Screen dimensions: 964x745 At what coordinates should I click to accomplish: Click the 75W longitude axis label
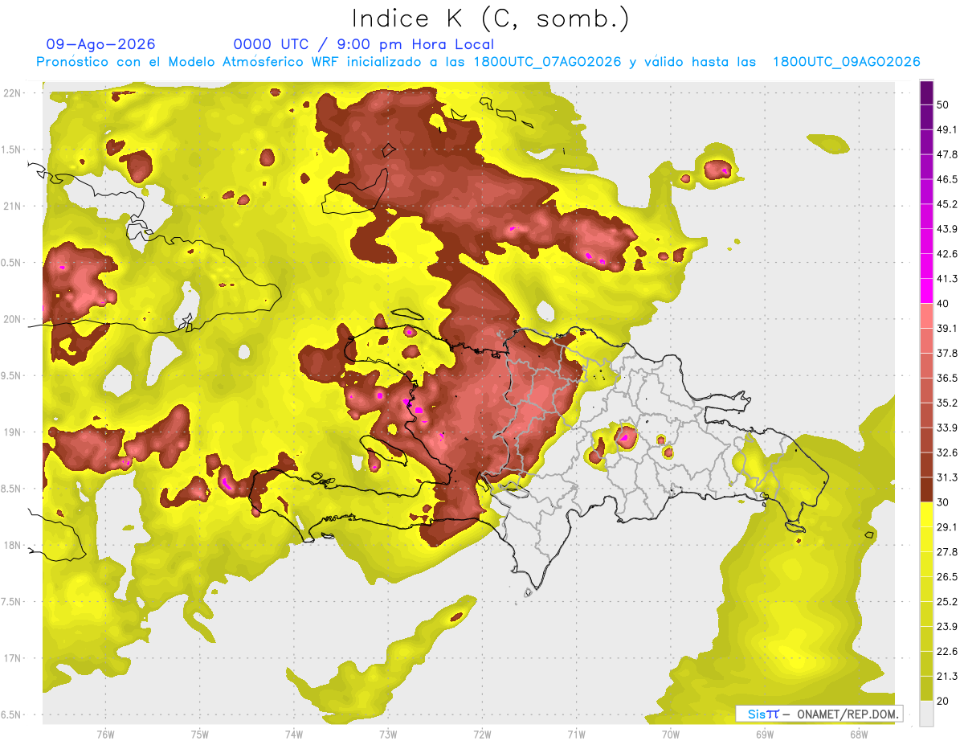coord(200,734)
